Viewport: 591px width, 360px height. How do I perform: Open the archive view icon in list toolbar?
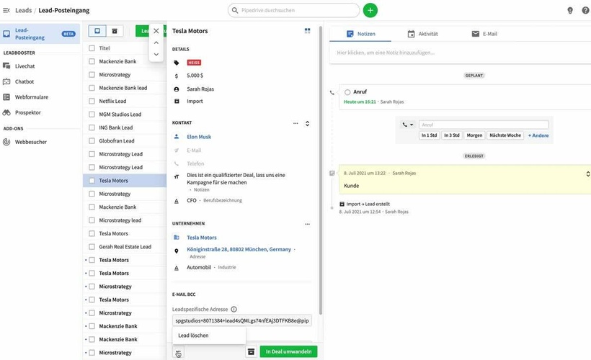tap(115, 31)
